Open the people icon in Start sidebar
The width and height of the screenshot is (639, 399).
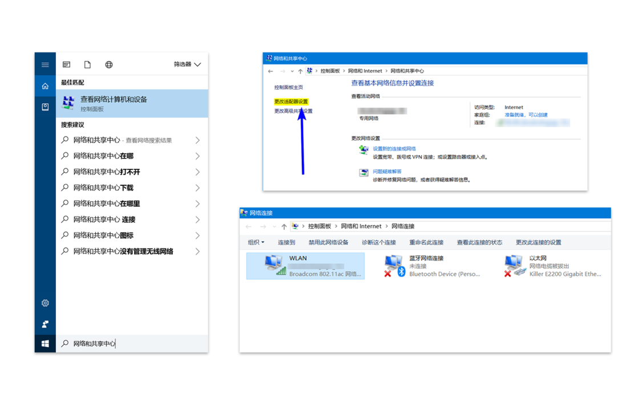[x=45, y=323]
